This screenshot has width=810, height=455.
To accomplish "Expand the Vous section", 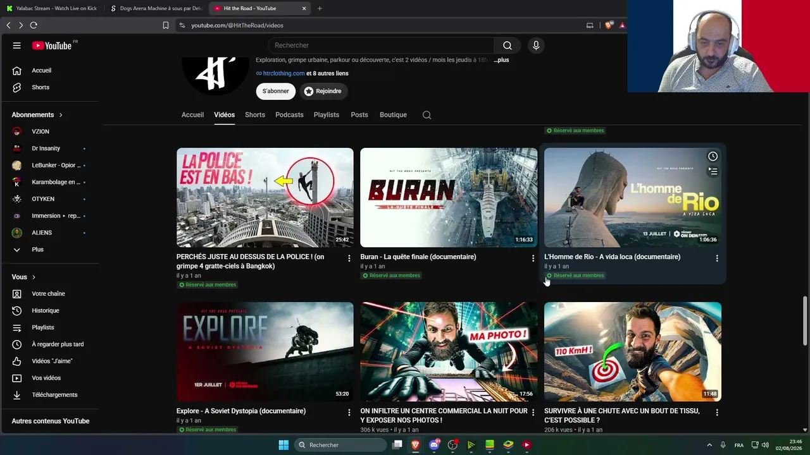I will coord(24,277).
